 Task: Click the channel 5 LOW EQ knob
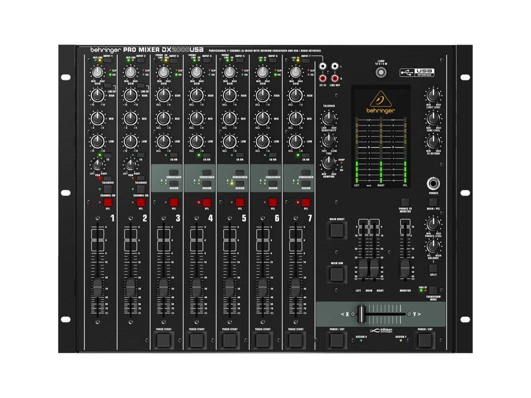[230, 141]
